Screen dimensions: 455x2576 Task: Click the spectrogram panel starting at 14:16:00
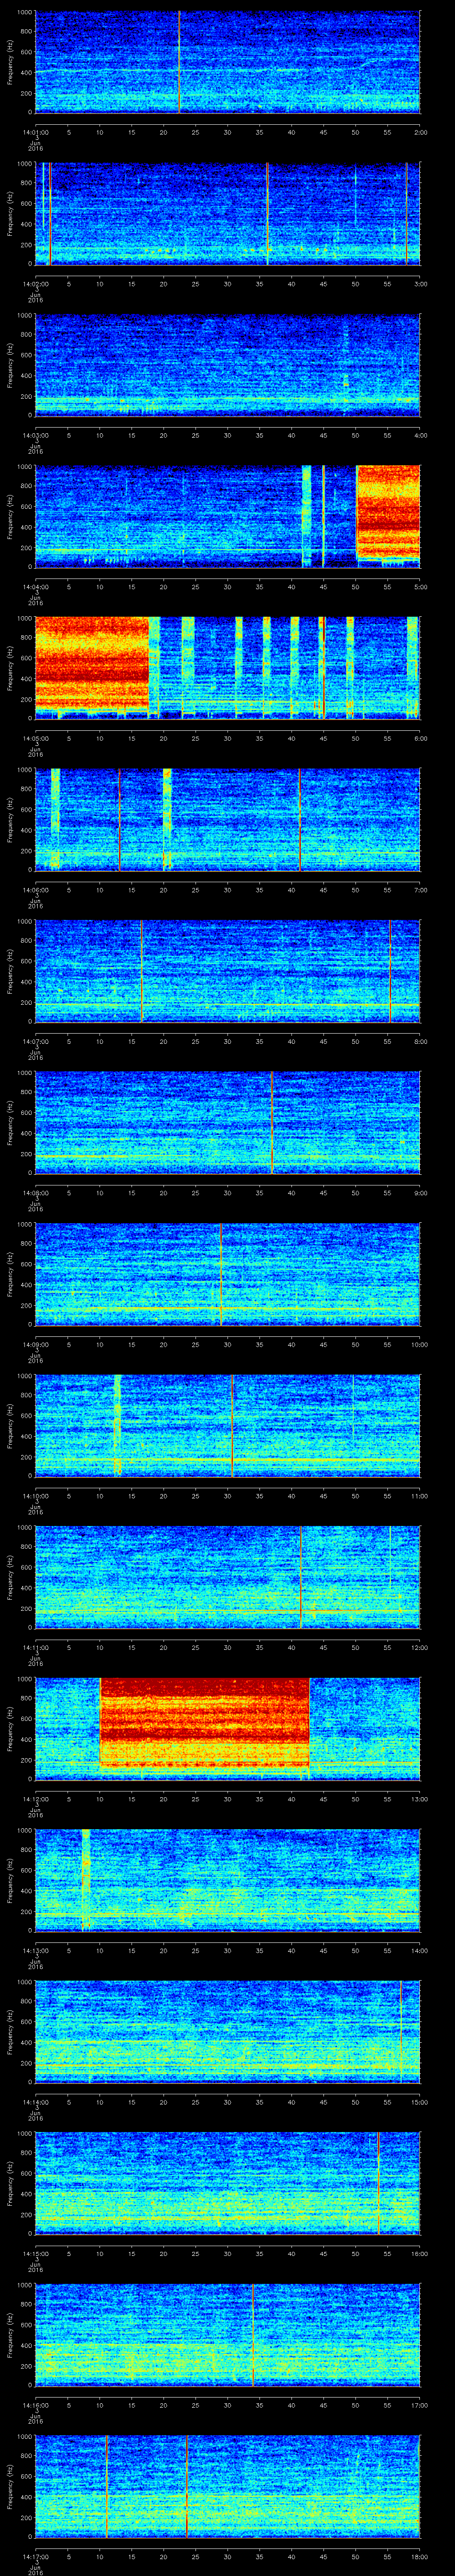[228, 2334]
